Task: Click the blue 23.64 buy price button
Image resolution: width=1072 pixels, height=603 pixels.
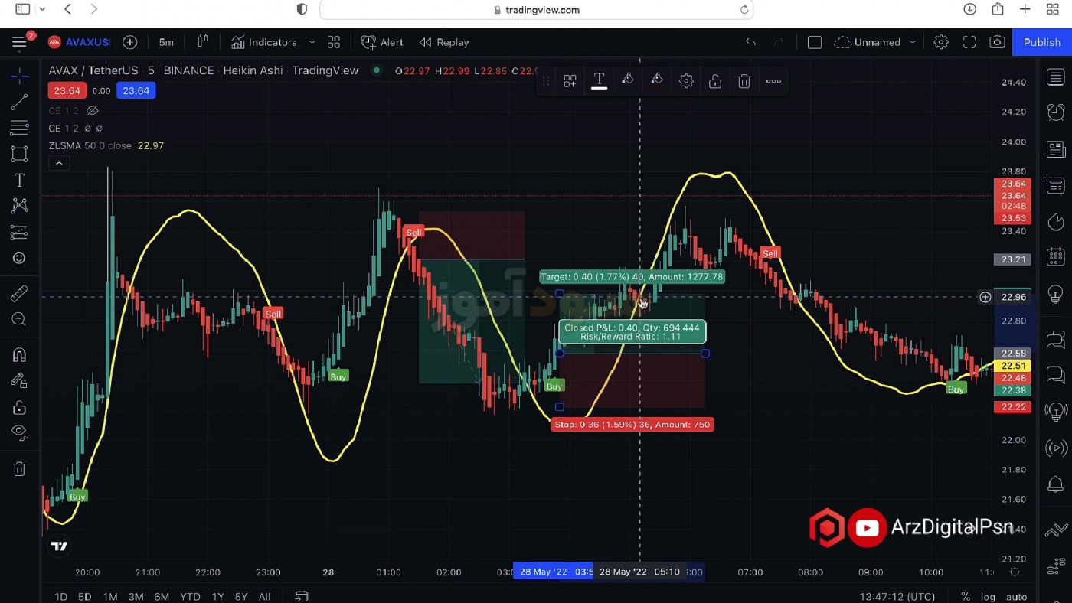Action: (x=136, y=90)
